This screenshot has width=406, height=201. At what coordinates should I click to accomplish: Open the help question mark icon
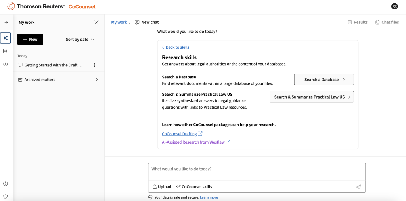[6, 184]
